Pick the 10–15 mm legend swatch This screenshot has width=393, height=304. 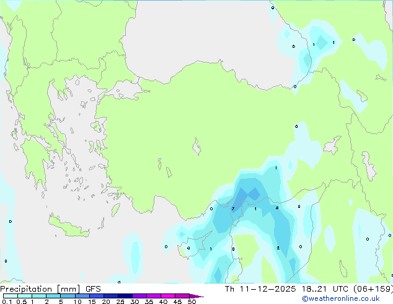pyautogui.click(x=82, y=296)
